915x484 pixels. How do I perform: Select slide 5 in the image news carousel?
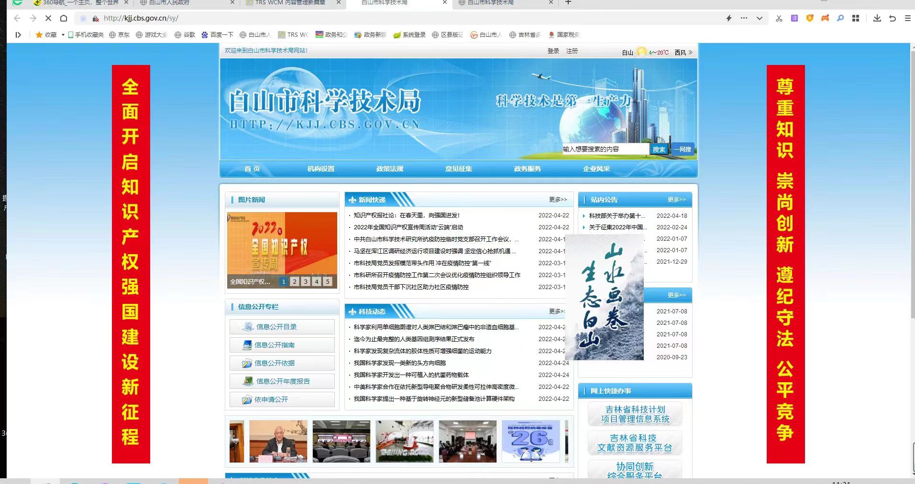[328, 281]
